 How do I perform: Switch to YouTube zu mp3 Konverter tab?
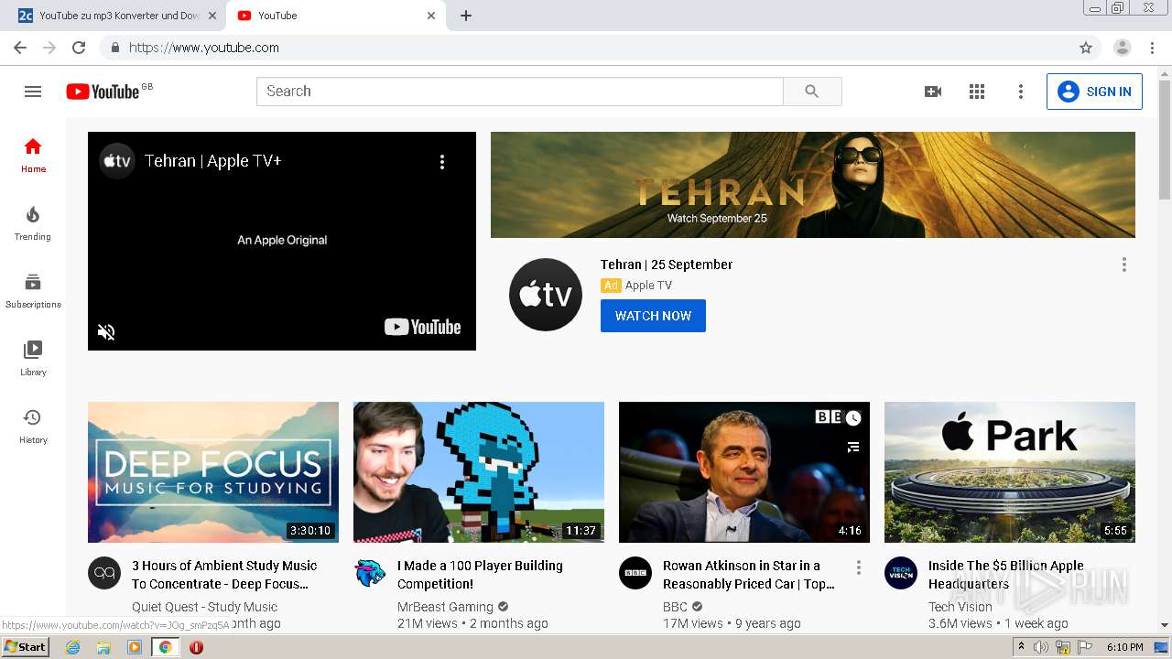(118, 16)
